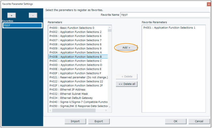212x128 pixels.
Task: Select Pn021 Reserved parameter entry
Action: tap(78, 77)
